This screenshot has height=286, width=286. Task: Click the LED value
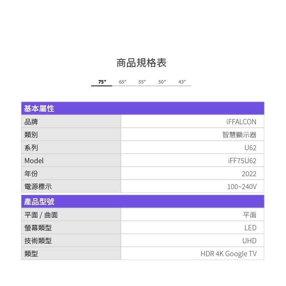251,228
